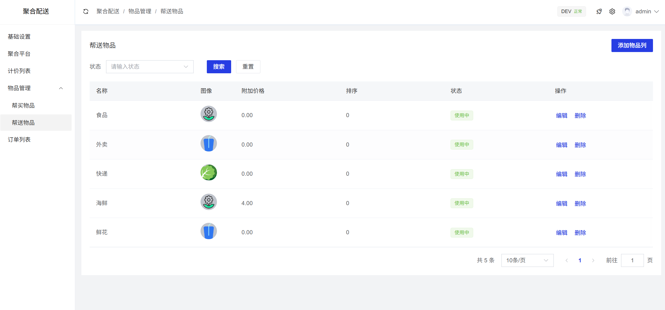
Task: Click the rocket icon in the header
Action: [599, 11]
